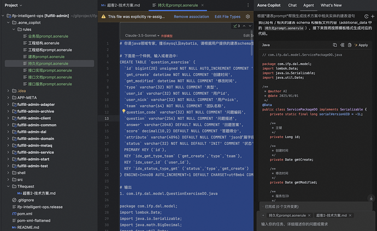Viewport: 377px width, 231px height.
Task: Expand the fulfill-admin-dal module
Action: pos(8,132)
